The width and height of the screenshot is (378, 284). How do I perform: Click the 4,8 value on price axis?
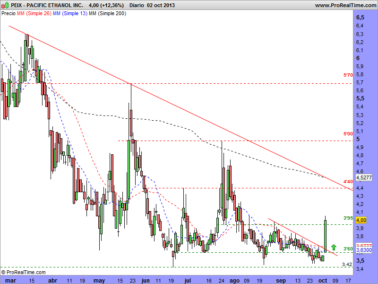point(360,156)
